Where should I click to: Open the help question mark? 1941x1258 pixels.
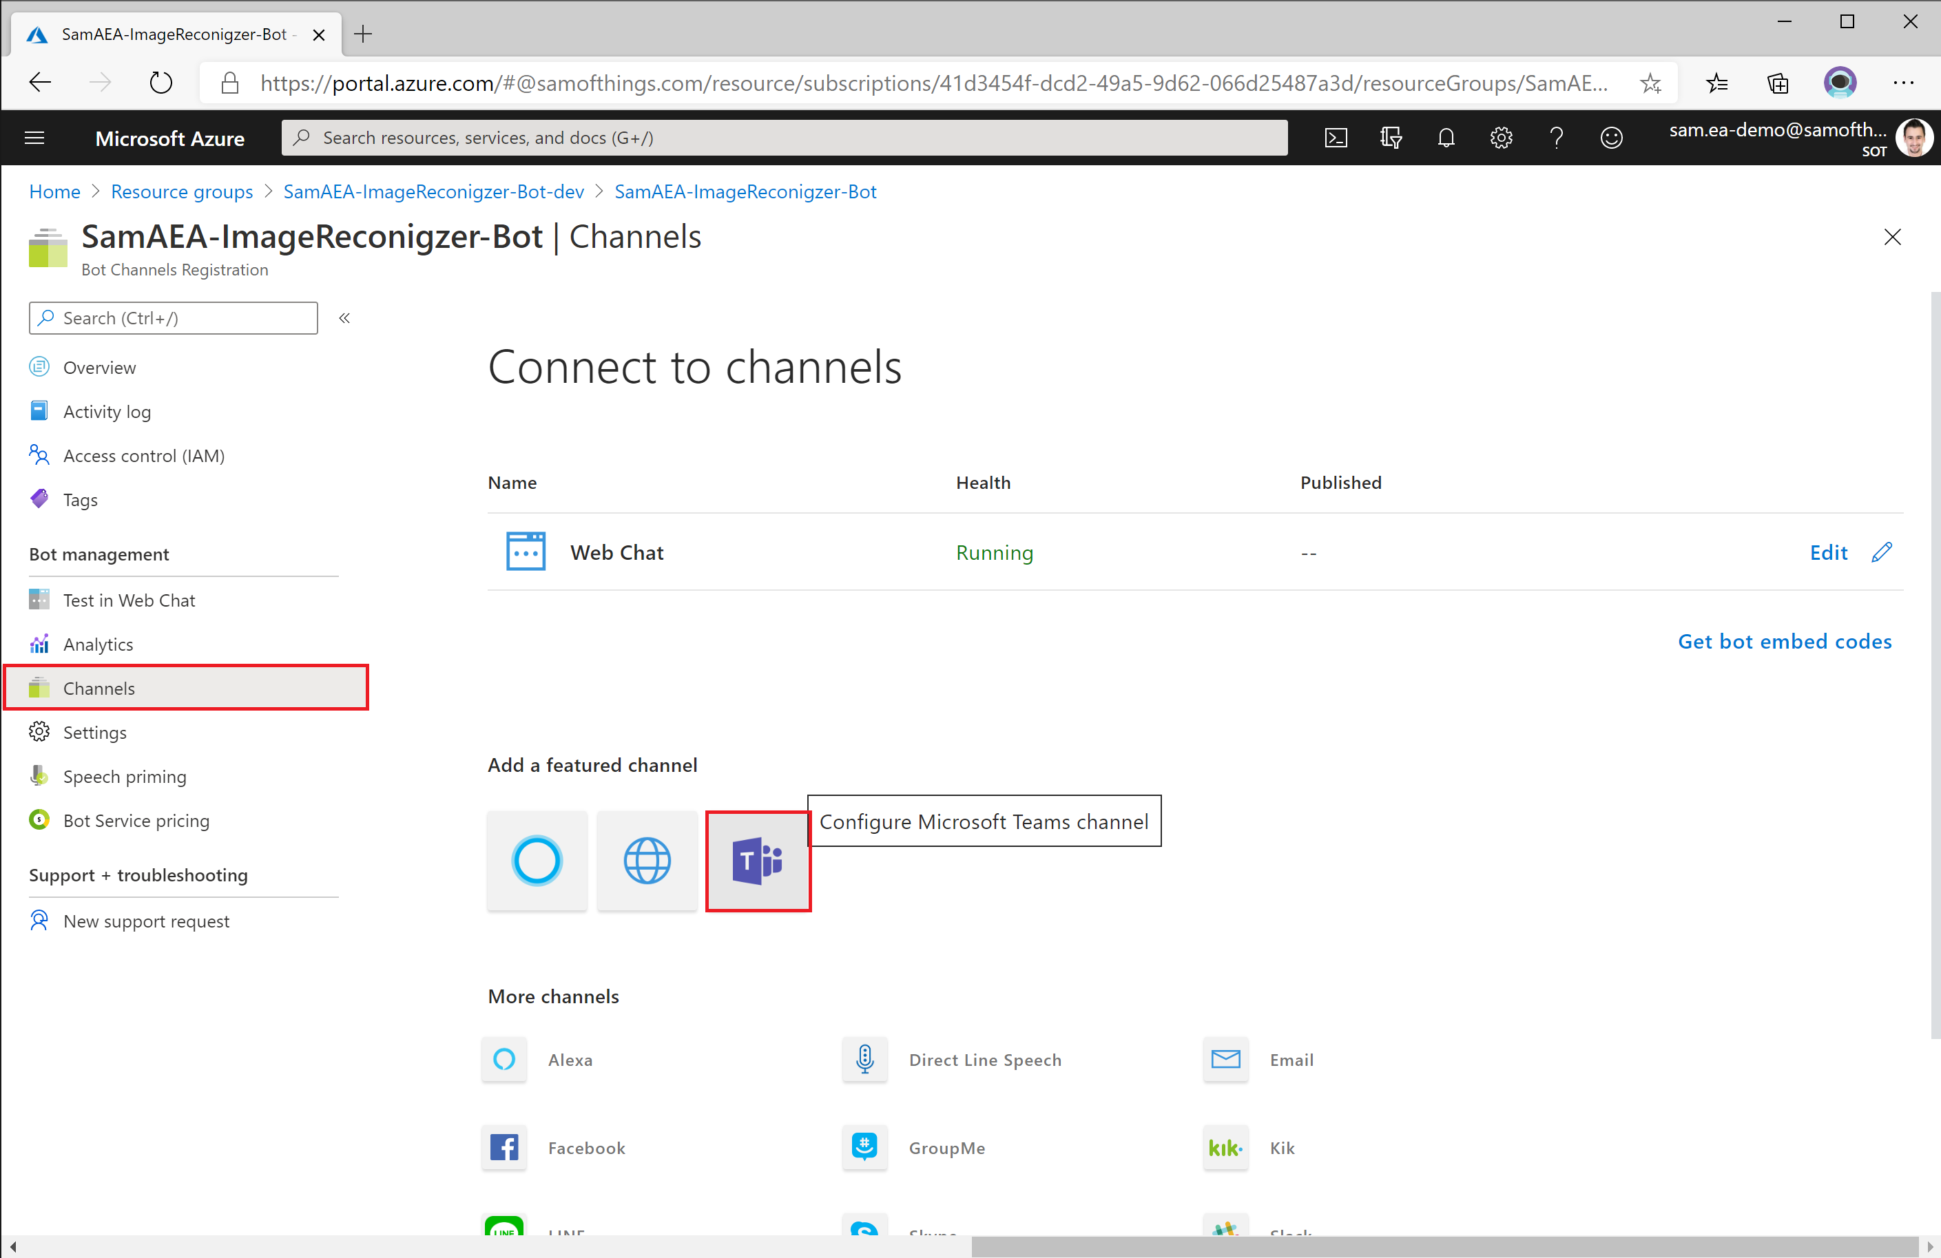tap(1556, 138)
